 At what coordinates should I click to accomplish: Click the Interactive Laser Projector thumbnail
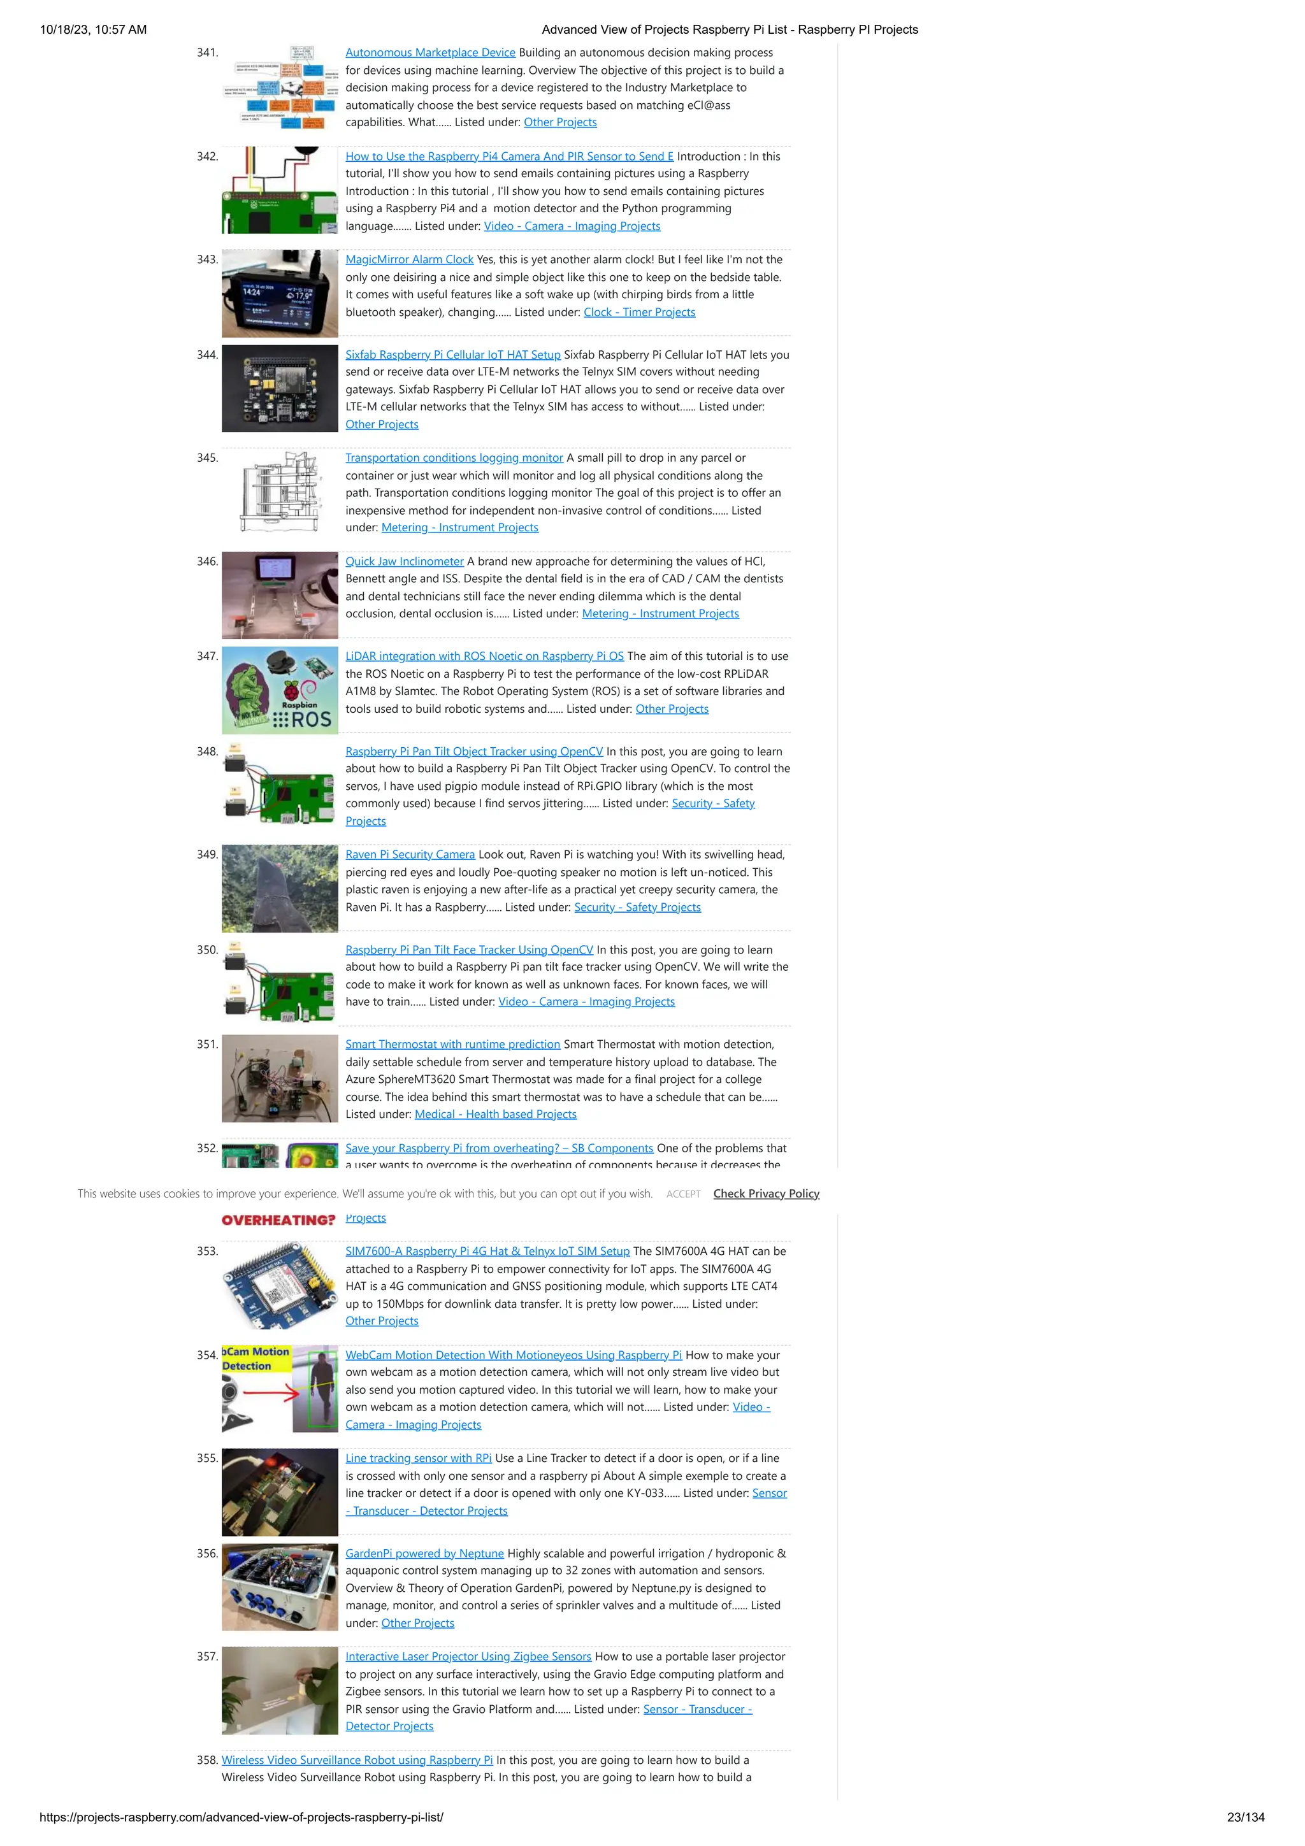pos(280,1690)
